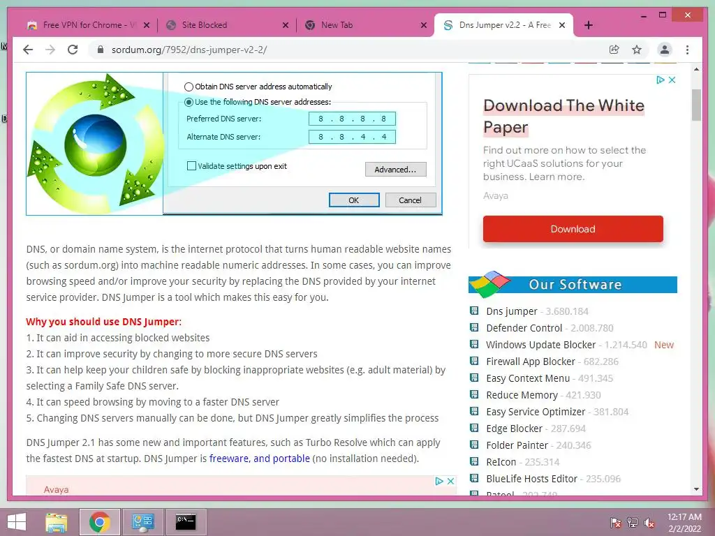Viewport: 715px width, 536px height.
Task: Bookmark this page with the star icon
Action: point(637,50)
